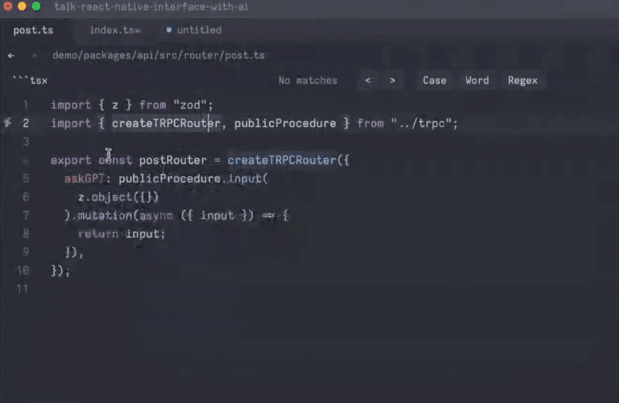Click the forward navigation arrow
The width and height of the screenshot is (619, 403).
(x=34, y=55)
